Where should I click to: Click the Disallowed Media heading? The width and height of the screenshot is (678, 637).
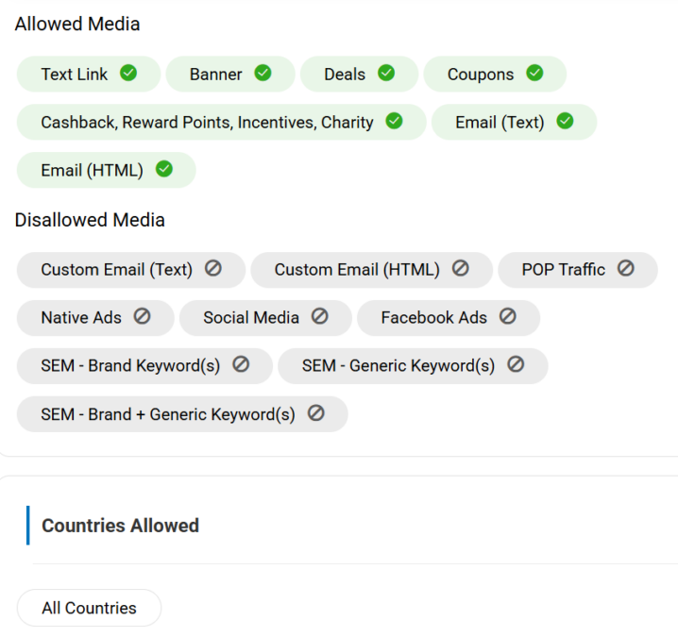(90, 220)
